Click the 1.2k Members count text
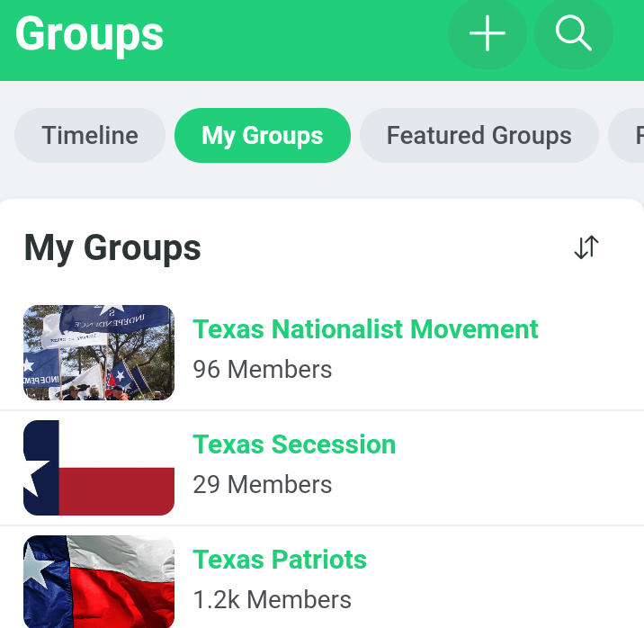The width and height of the screenshot is (644, 628). point(272,600)
